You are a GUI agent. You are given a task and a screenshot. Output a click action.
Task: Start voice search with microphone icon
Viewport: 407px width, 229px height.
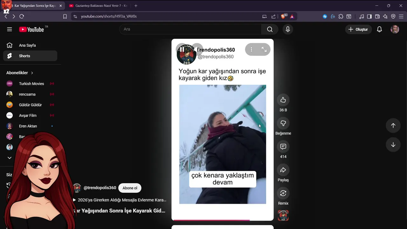pyautogui.click(x=288, y=29)
